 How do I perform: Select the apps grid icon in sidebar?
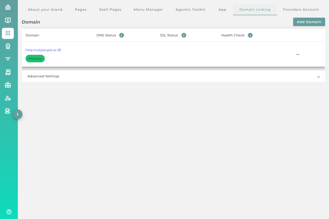click(x=8, y=33)
